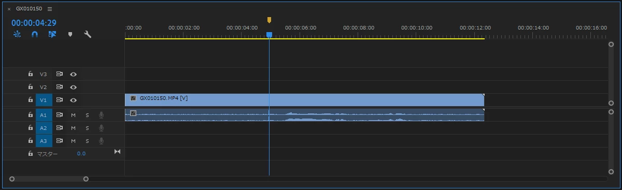
Task: Toggle track lock for V3
Action: [30, 74]
